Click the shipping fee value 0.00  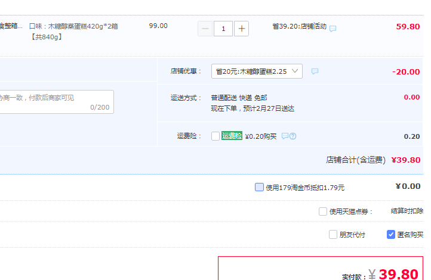click(x=412, y=97)
